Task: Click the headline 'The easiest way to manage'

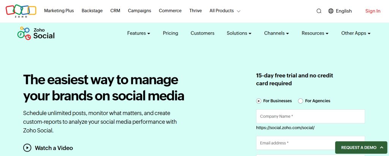Action: pos(100,80)
